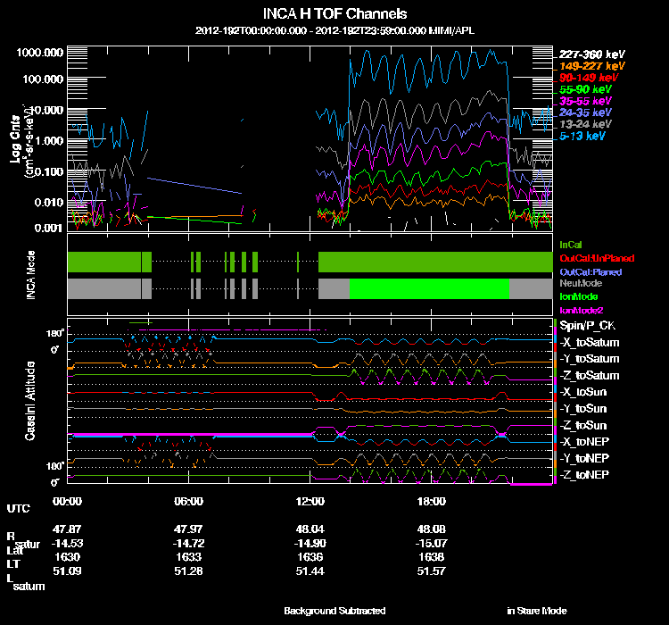
Task: Click the magenta 35-55 keV legend label
Action: click(x=585, y=102)
